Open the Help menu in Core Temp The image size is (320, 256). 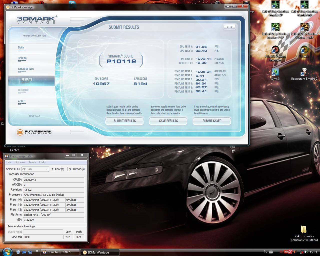(x=42, y=162)
